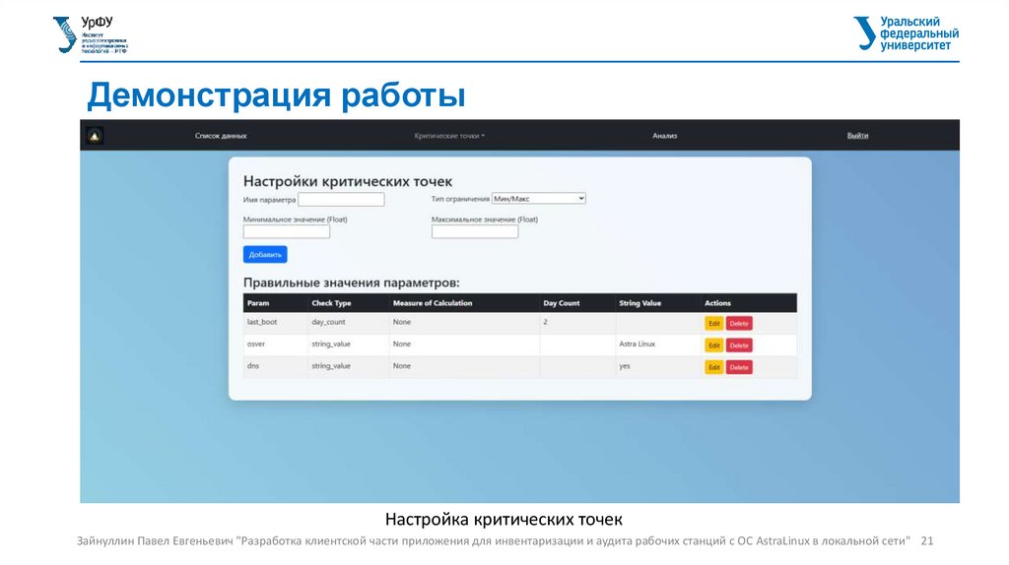
Task: Click the Правильные значения параметров heading
Action: [352, 282]
